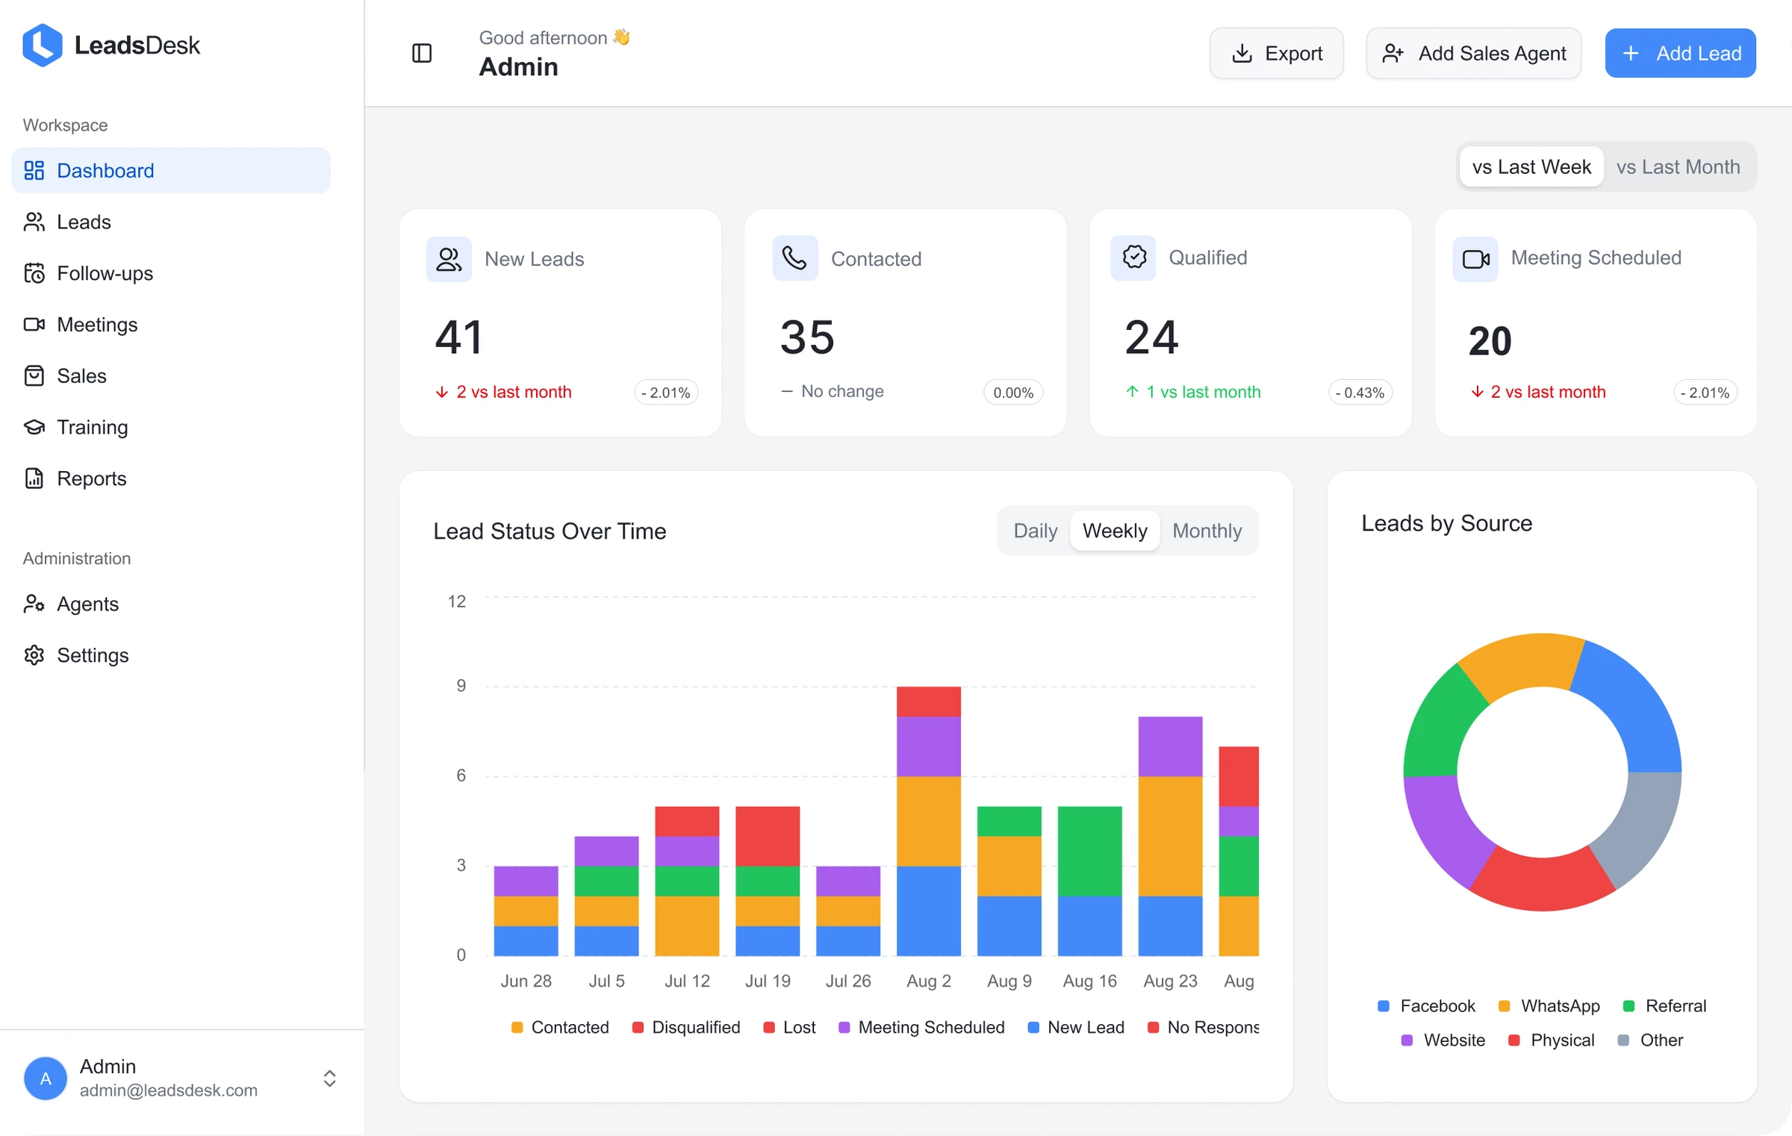Click the Add Lead button
The height and width of the screenshot is (1136, 1792).
(1680, 53)
